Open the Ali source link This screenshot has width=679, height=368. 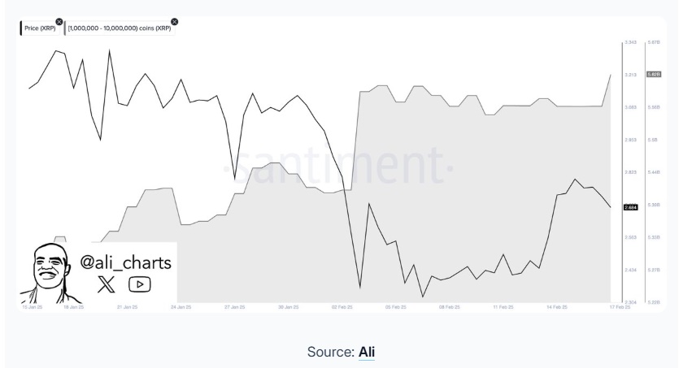[x=367, y=352]
